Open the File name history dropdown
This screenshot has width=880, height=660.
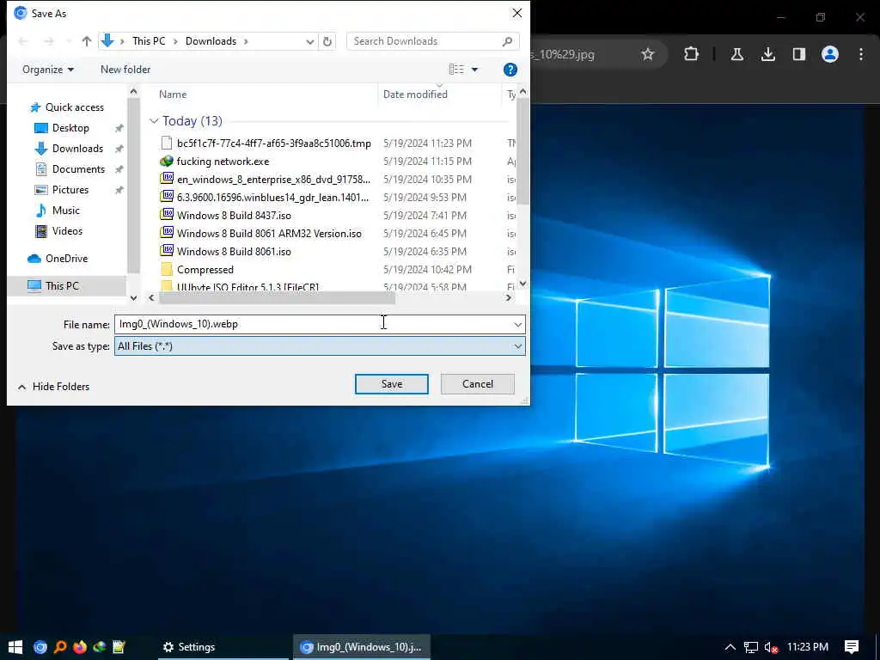point(517,324)
